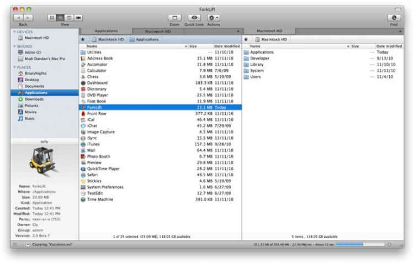Open the Actions gear dropdown
Screen dimensions: 414x263
click(x=214, y=18)
